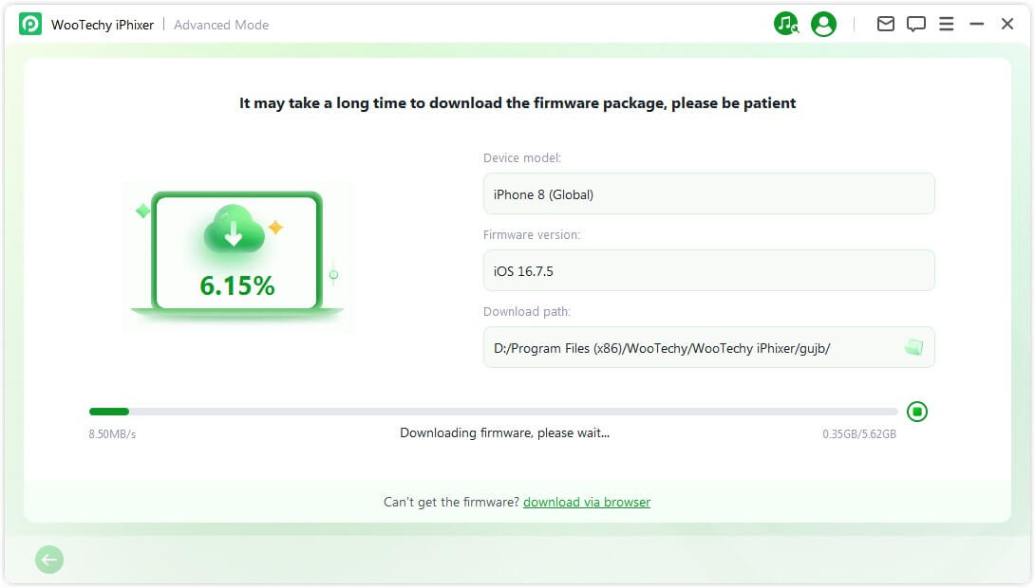Browse for folder with download path icon
The image size is (1035, 588).
pyautogui.click(x=913, y=348)
